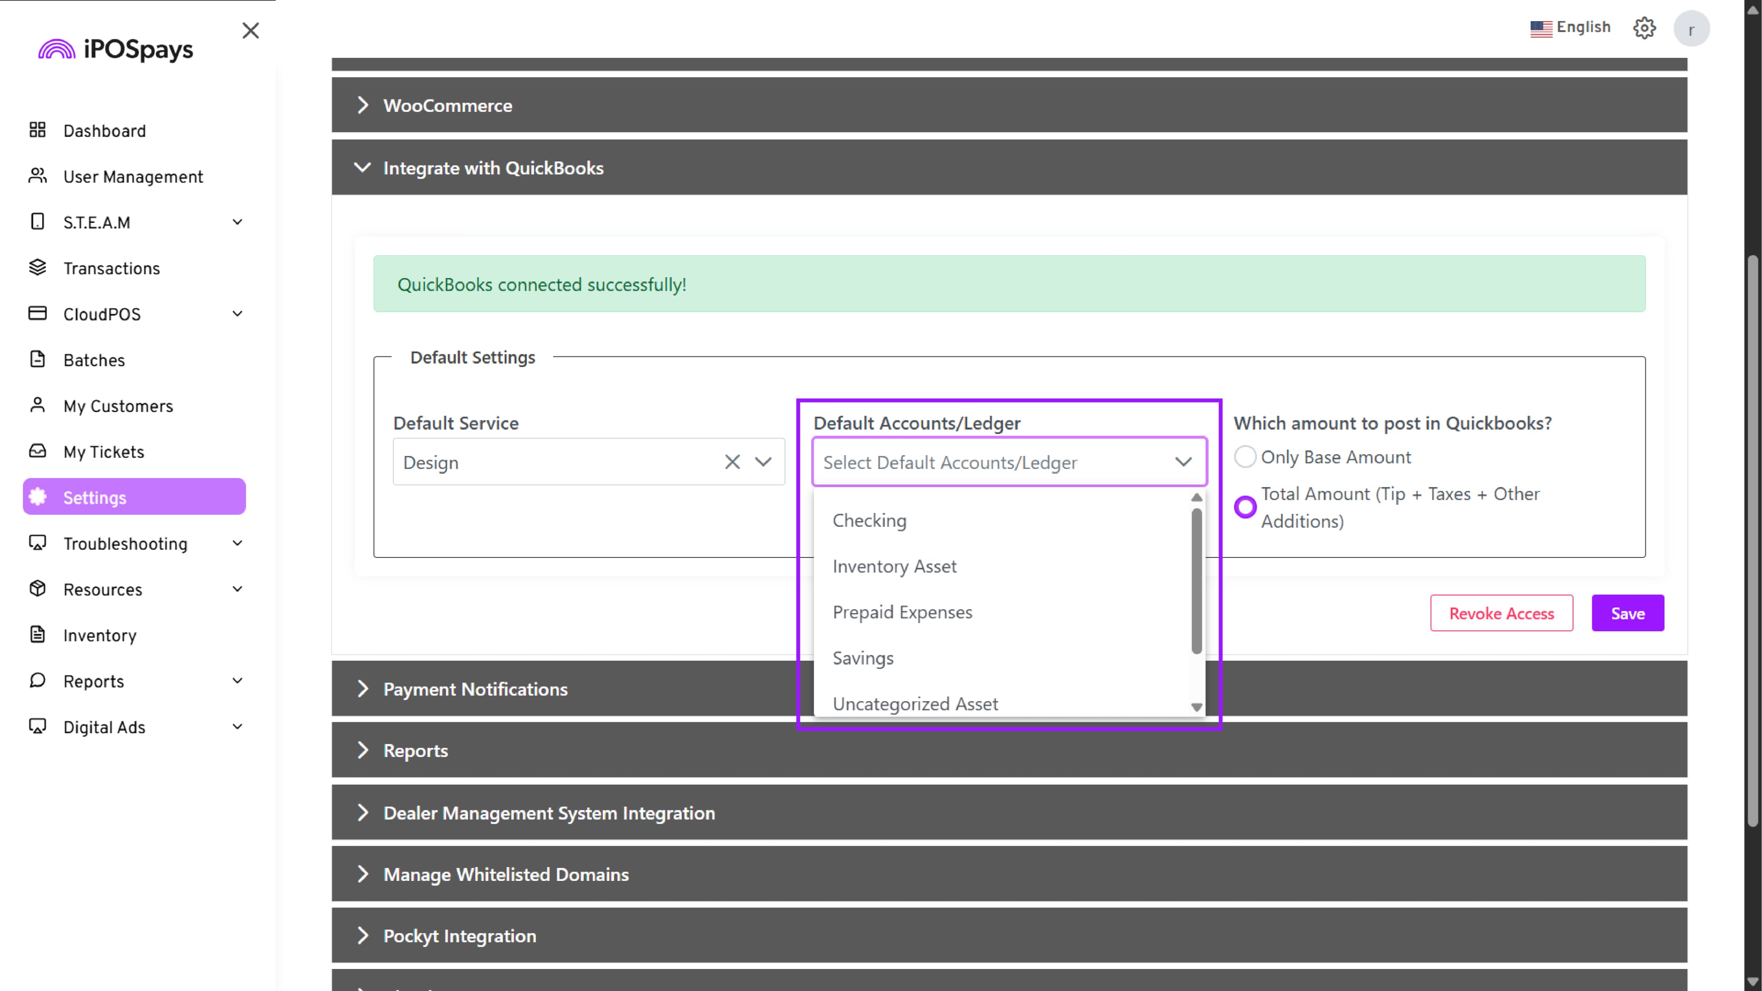Screen dimensions: 1762x991
Task: Click the Transactions layers icon
Action: [x=38, y=267]
